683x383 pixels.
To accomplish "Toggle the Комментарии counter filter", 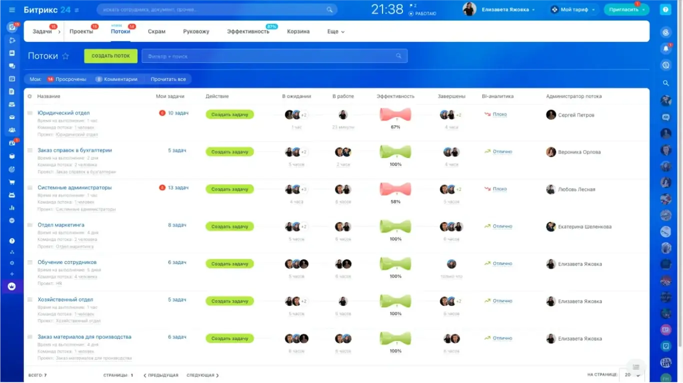I will click(x=116, y=79).
